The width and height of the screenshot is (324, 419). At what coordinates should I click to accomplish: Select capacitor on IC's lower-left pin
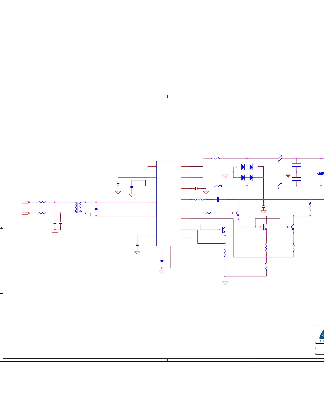(137, 245)
